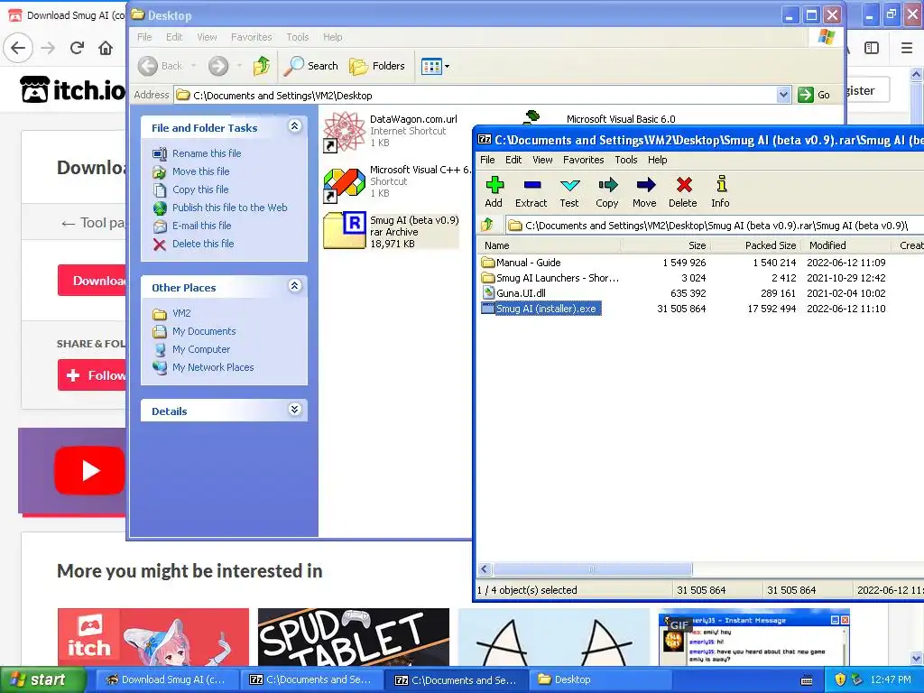Select the Microsoft Visual C++ 6 shortcut icon
924x693 pixels.
(344, 183)
